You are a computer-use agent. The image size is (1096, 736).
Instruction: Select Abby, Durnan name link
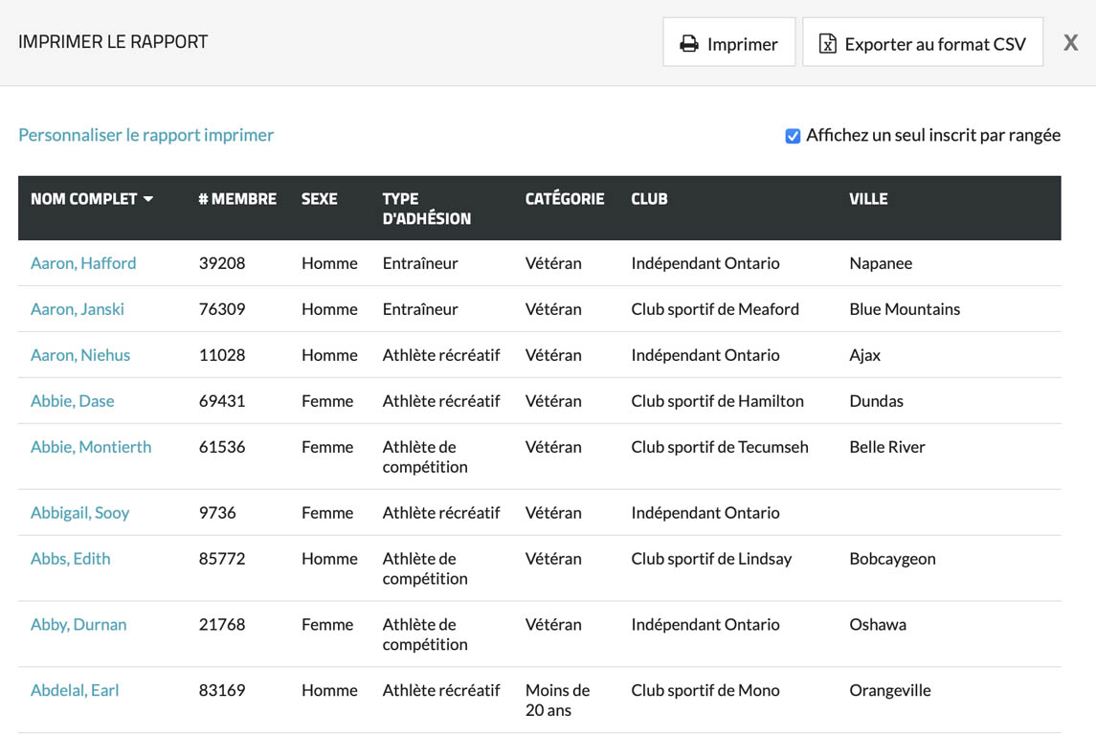pyautogui.click(x=78, y=625)
